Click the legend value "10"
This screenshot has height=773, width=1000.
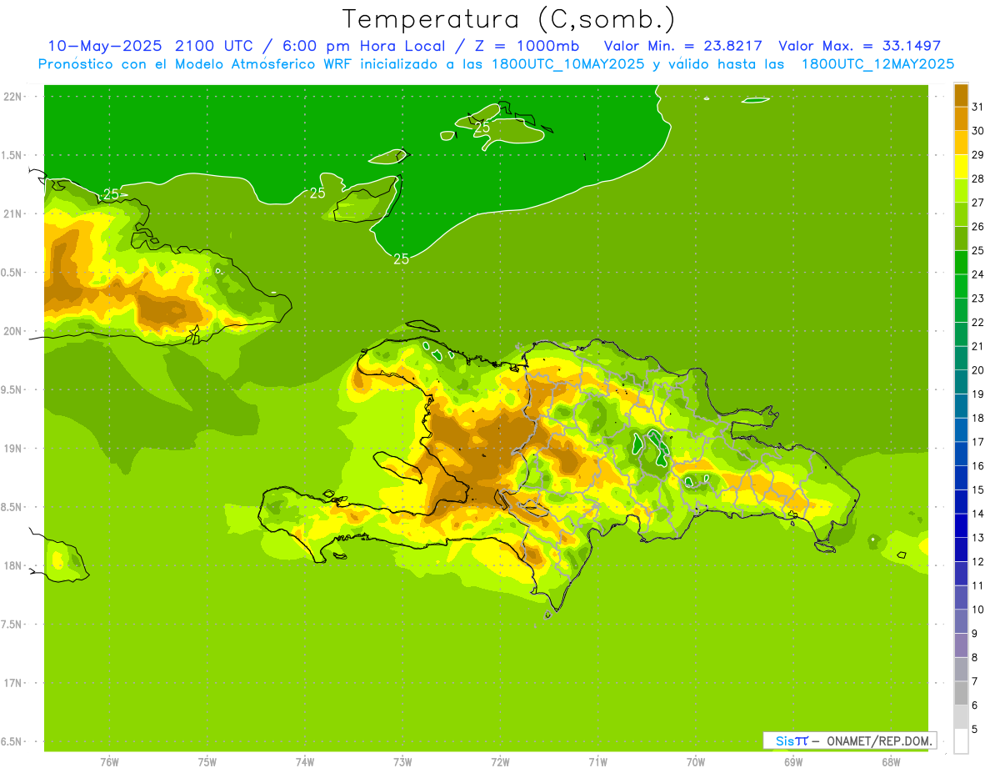tap(977, 610)
